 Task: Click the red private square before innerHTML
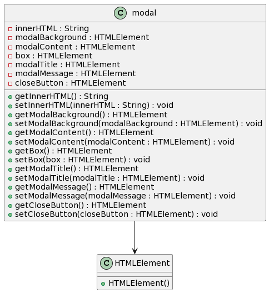pos(10,29)
